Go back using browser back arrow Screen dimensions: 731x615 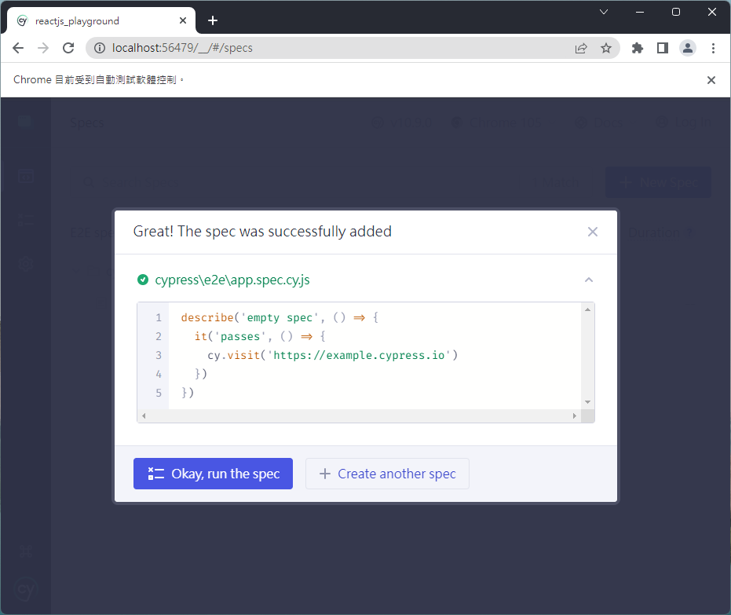(18, 48)
